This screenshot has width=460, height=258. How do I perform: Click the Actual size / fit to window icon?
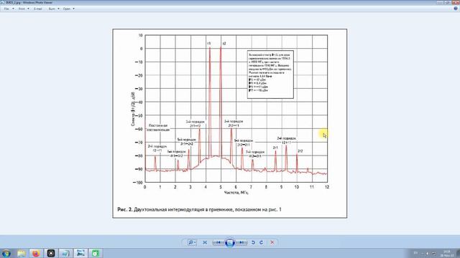(x=205, y=242)
